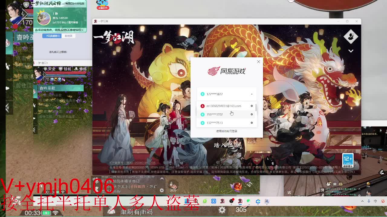Click the Lv170 | 华山 info text
Screen dimensions: 387x217
66,23
